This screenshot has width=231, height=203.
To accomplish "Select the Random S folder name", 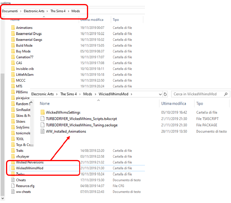I will point(23,104).
